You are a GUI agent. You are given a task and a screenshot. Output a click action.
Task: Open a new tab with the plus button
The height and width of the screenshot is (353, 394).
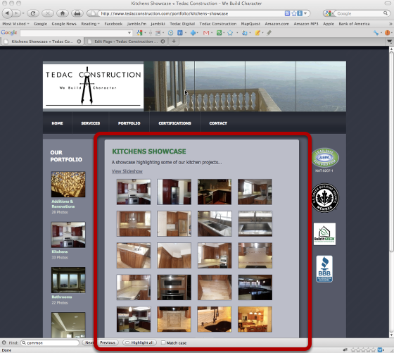[174, 42]
